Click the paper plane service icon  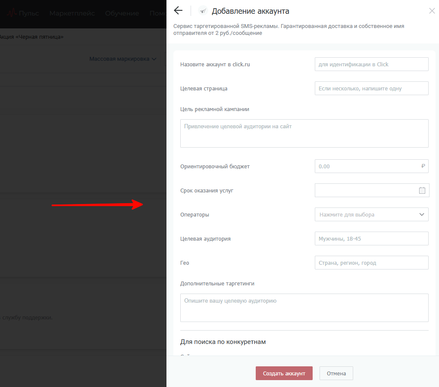pyautogui.click(x=203, y=11)
